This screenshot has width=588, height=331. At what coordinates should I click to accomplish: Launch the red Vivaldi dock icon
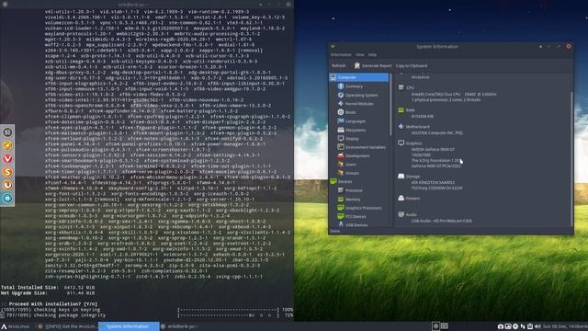pyautogui.click(x=7, y=159)
